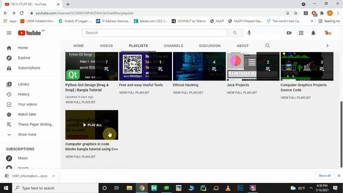Open the Apps bookmark shortcut
The height and width of the screenshot is (193, 343).
coord(10,21)
